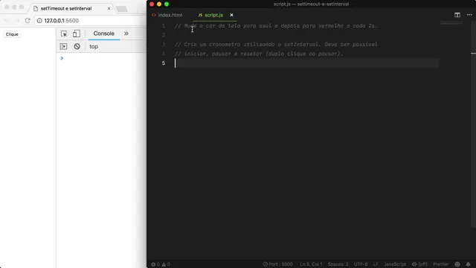Split the editor with the split icon

tap(457, 15)
